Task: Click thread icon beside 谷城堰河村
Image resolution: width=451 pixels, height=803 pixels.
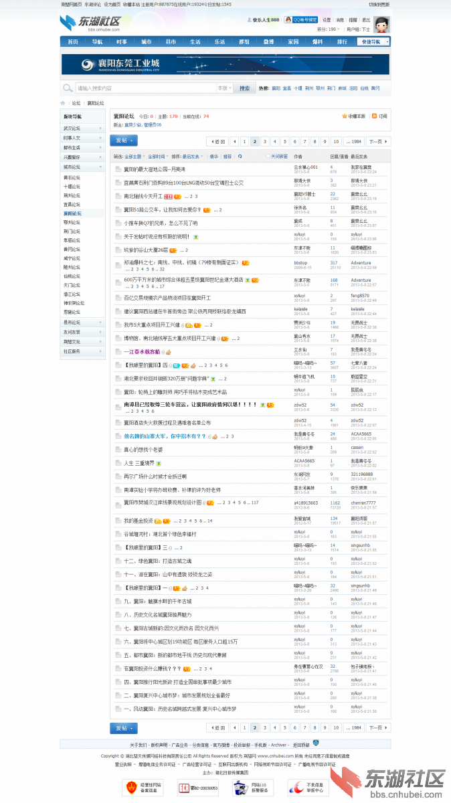Action: click(x=118, y=534)
